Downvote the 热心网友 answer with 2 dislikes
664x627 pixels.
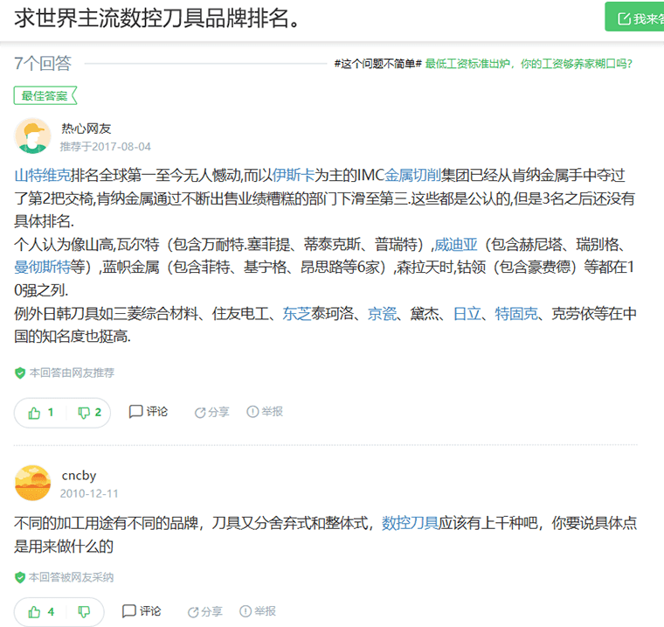[x=89, y=413]
